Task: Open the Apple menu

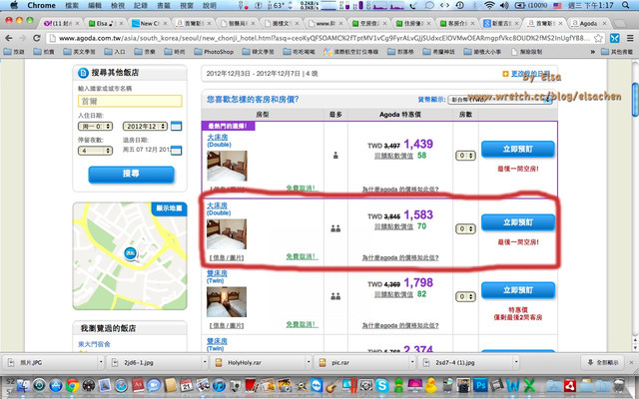Action: point(14,5)
